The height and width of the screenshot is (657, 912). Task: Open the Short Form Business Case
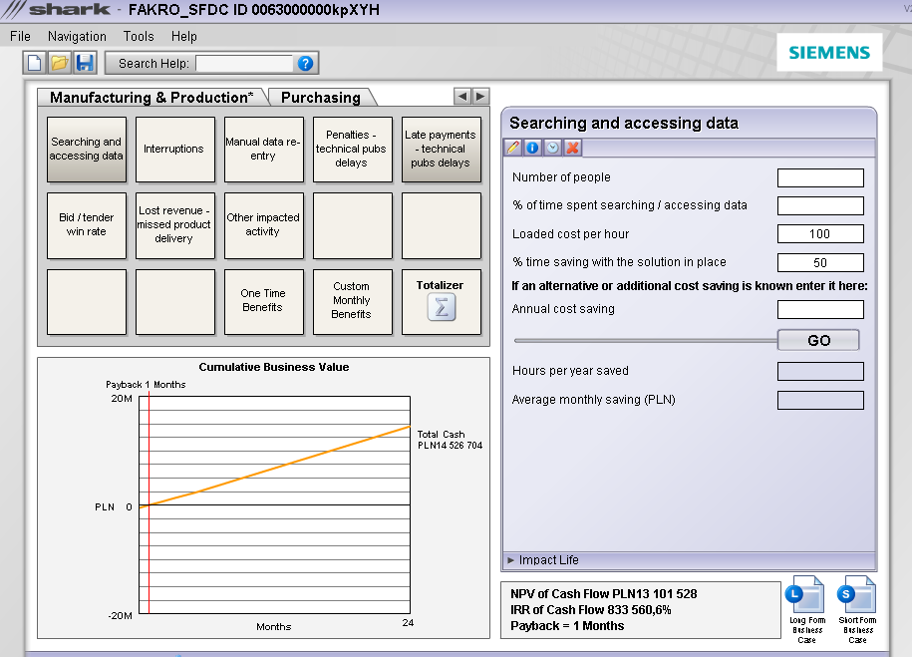[857, 609]
